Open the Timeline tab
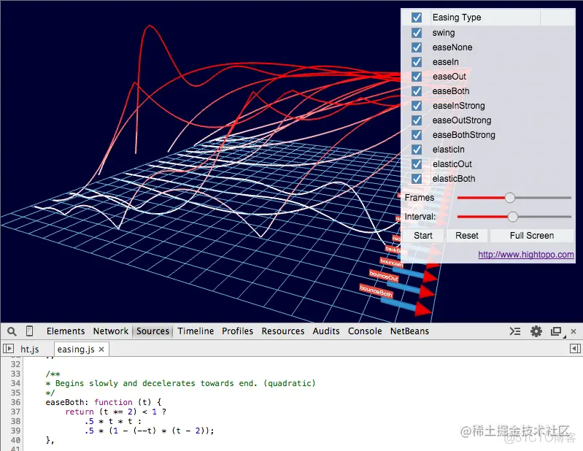The width and height of the screenshot is (583, 451). click(x=196, y=331)
